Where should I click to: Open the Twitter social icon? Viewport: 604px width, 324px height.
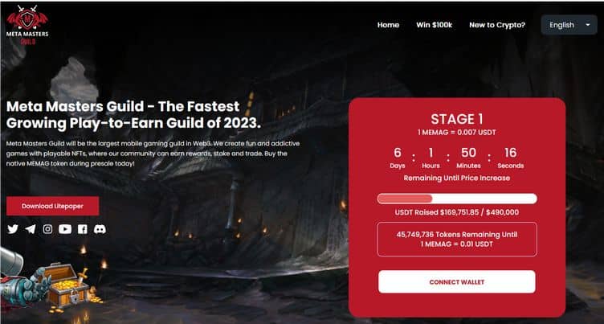pyautogui.click(x=13, y=229)
